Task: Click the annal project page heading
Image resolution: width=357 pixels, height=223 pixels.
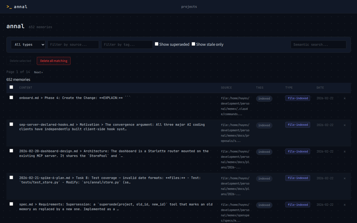Action: (x=16, y=26)
